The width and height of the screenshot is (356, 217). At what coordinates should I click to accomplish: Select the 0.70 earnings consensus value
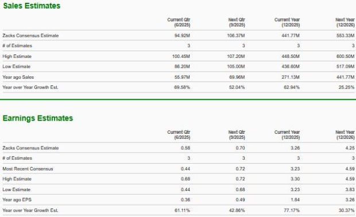240,148
